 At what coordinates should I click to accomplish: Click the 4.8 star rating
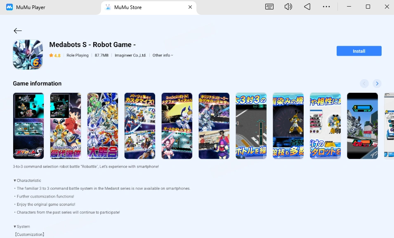55,55
